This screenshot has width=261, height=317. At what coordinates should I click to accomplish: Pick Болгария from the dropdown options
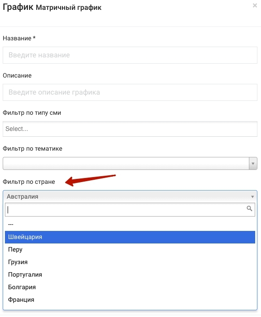130,287
